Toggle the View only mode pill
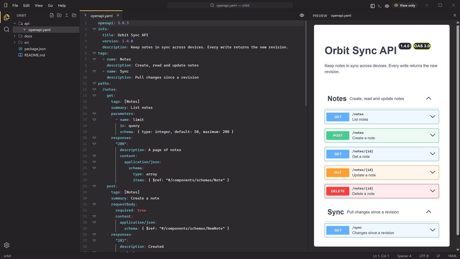 coord(405,5)
